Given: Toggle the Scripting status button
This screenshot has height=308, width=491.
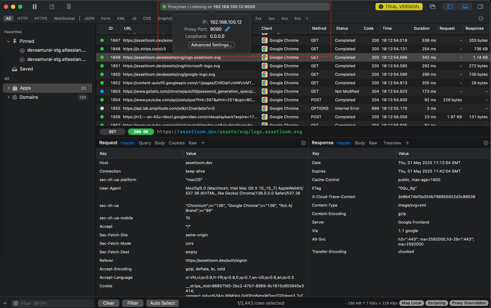Looking at the screenshot, I should [437, 303].
